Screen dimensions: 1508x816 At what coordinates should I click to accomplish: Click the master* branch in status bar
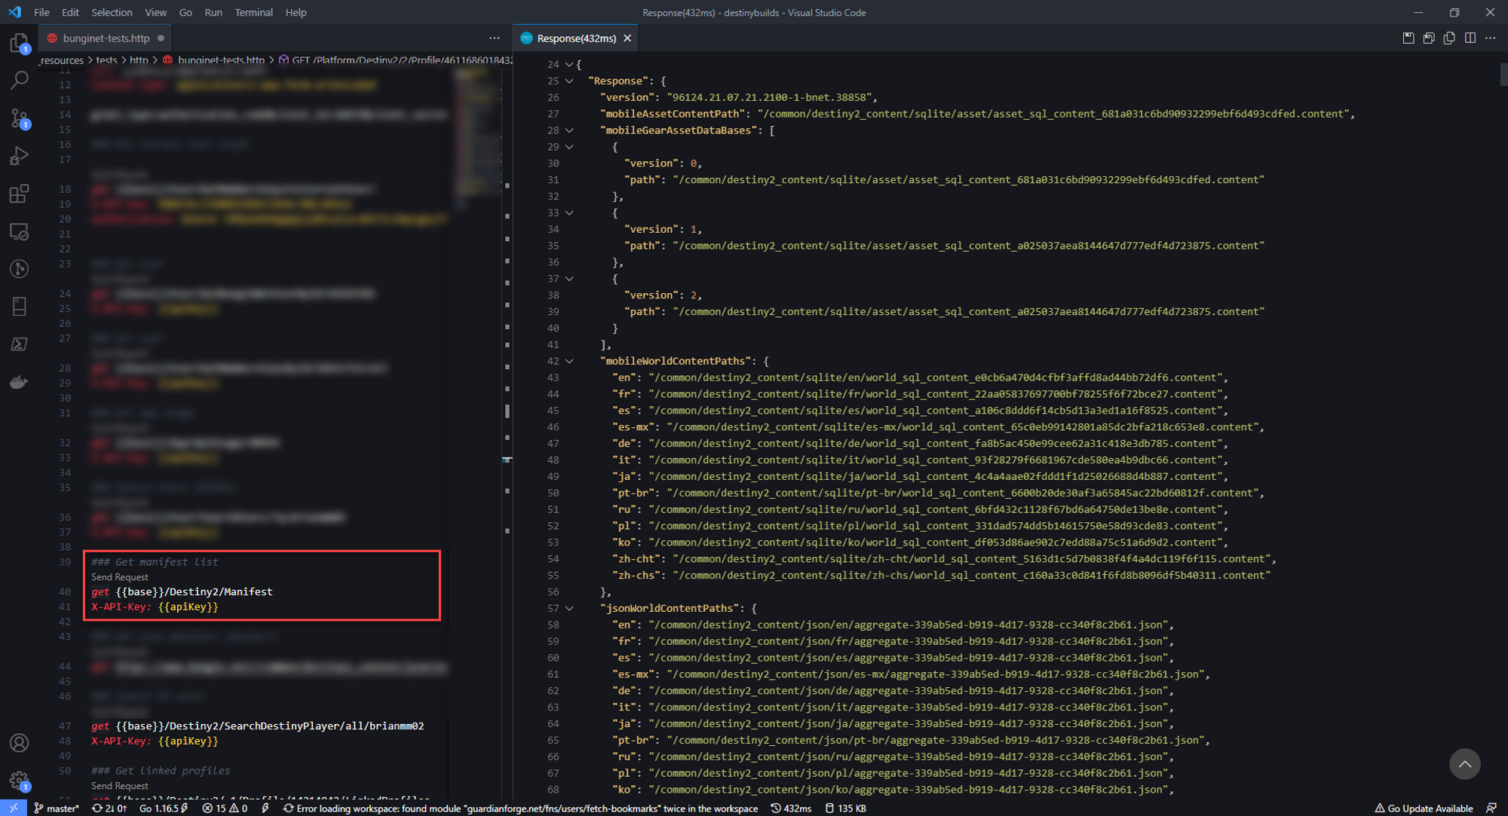(57, 808)
